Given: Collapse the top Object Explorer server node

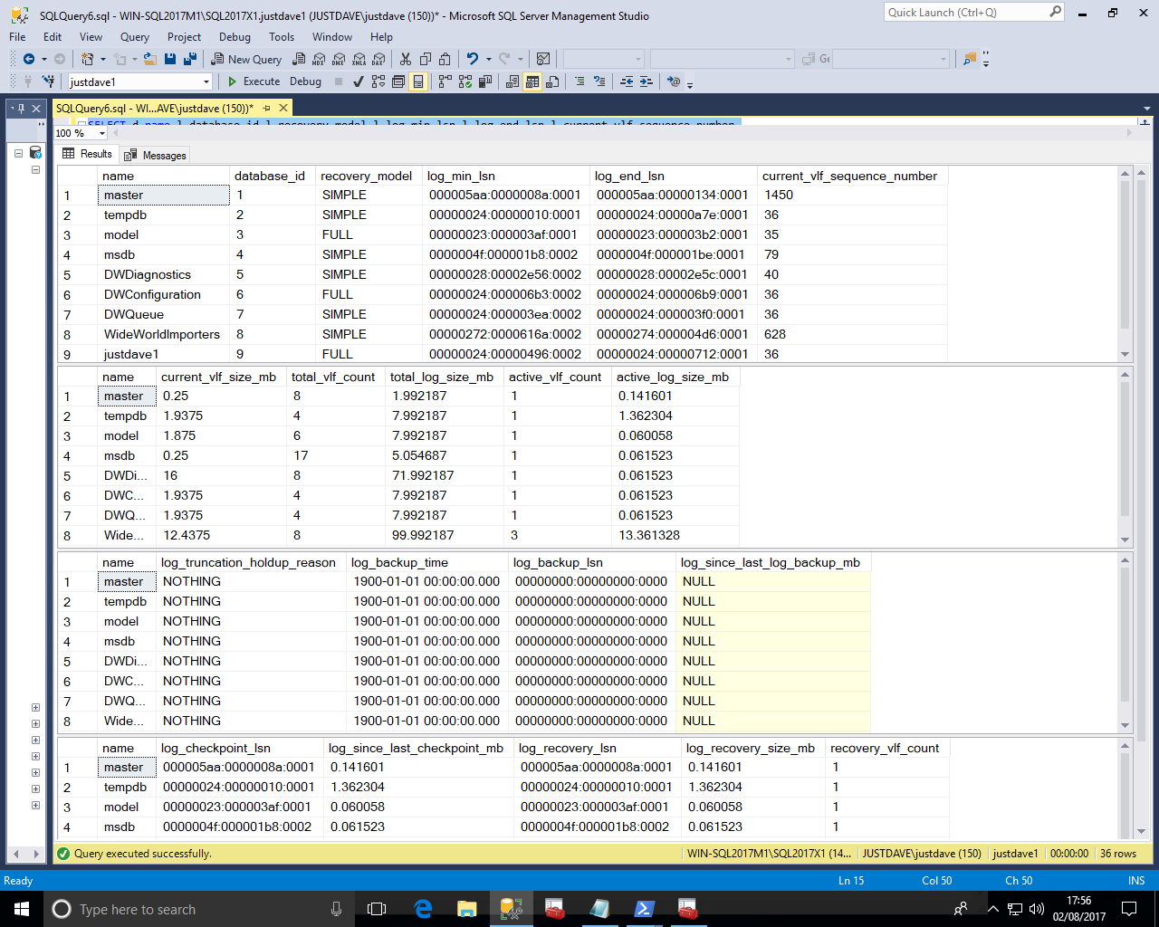Looking at the screenshot, I should tap(18, 153).
